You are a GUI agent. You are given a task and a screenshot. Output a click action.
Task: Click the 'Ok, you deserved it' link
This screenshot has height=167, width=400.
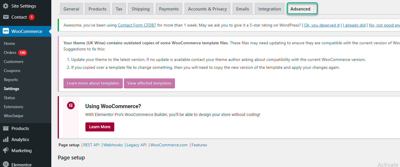click(322, 25)
